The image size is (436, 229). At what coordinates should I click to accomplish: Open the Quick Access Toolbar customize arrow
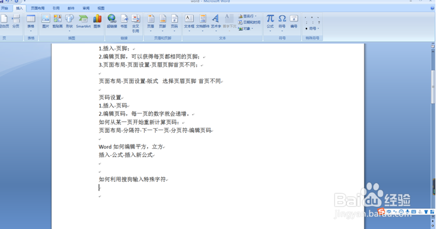(25, 1)
